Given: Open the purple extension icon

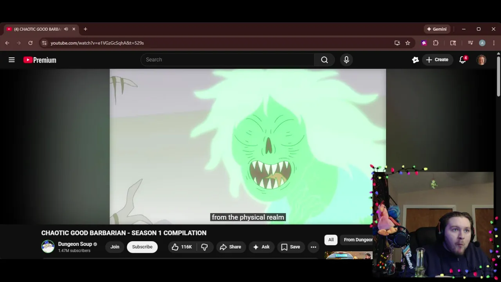Looking at the screenshot, I should tap(424, 43).
